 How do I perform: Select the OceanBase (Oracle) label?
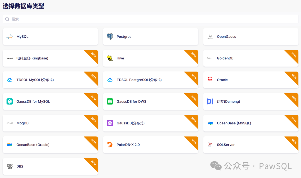(33, 145)
